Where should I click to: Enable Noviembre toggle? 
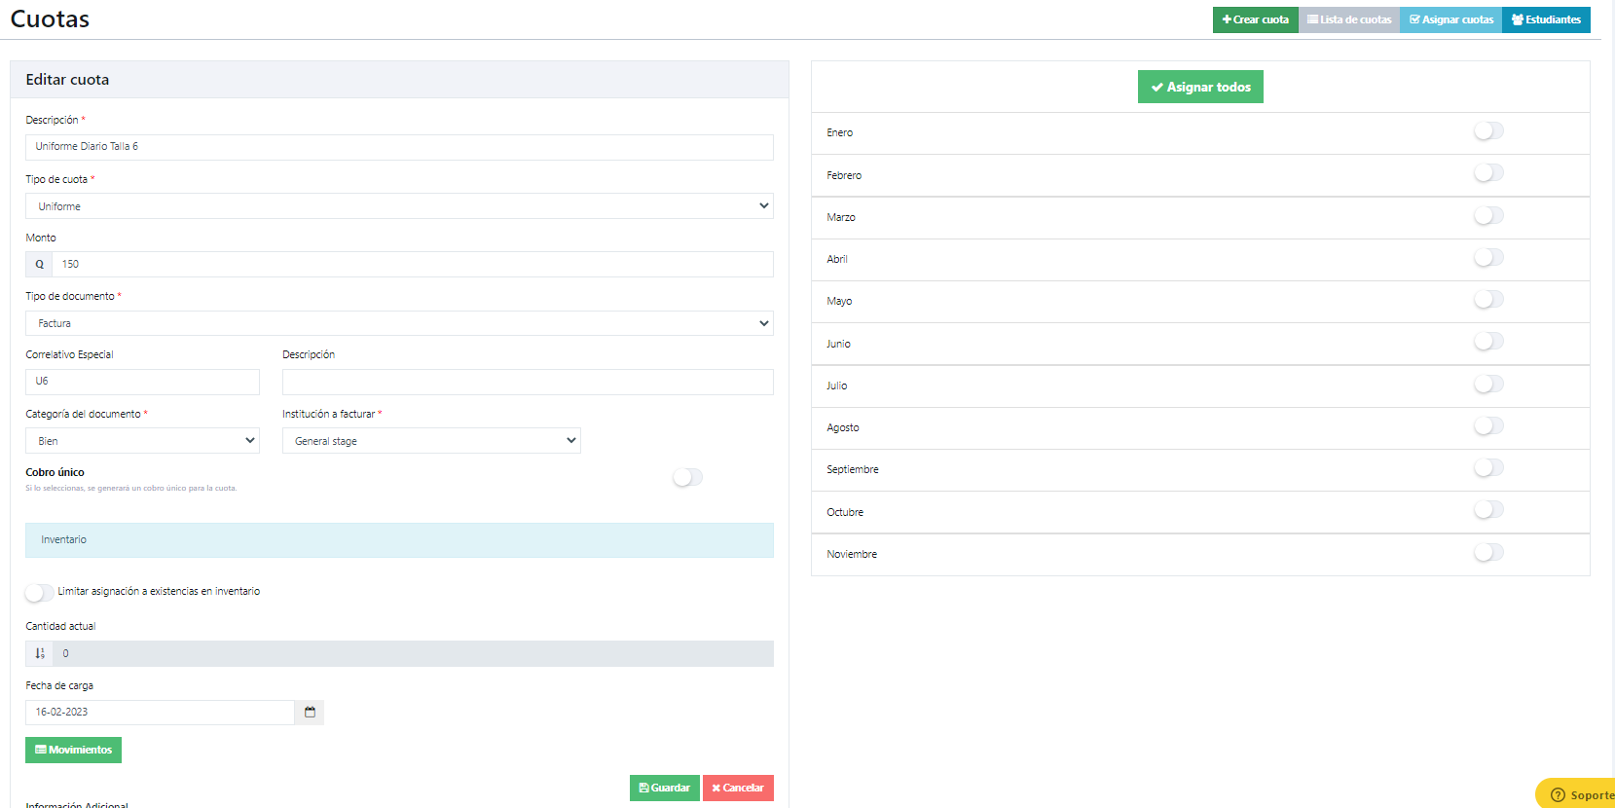coord(1488,553)
